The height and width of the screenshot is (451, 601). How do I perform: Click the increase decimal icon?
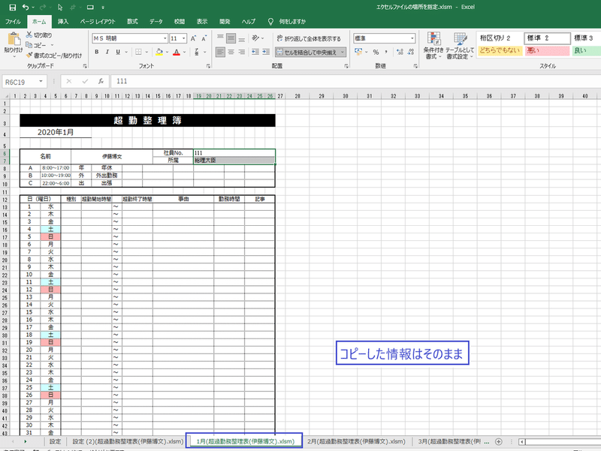coord(400,52)
